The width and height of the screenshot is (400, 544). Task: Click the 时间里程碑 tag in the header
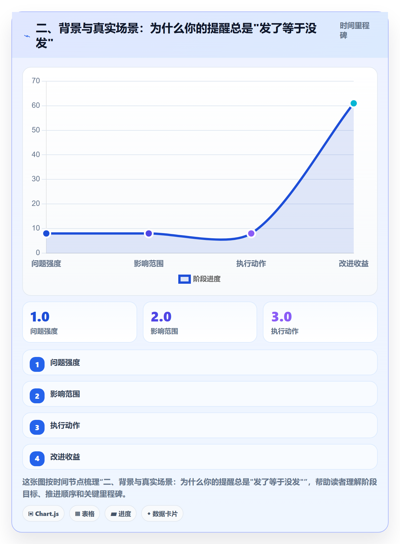click(355, 30)
